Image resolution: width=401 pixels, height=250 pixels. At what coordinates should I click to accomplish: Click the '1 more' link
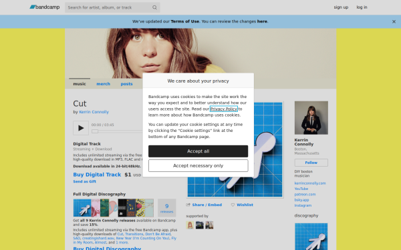(122, 243)
